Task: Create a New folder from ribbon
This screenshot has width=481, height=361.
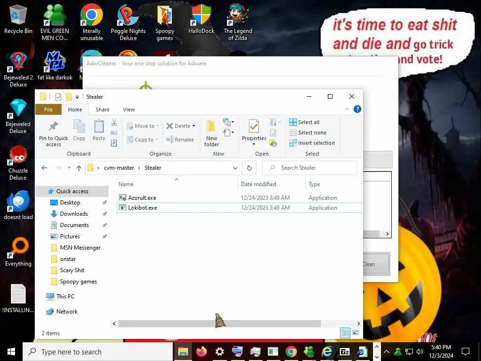Action: tap(211, 133)
